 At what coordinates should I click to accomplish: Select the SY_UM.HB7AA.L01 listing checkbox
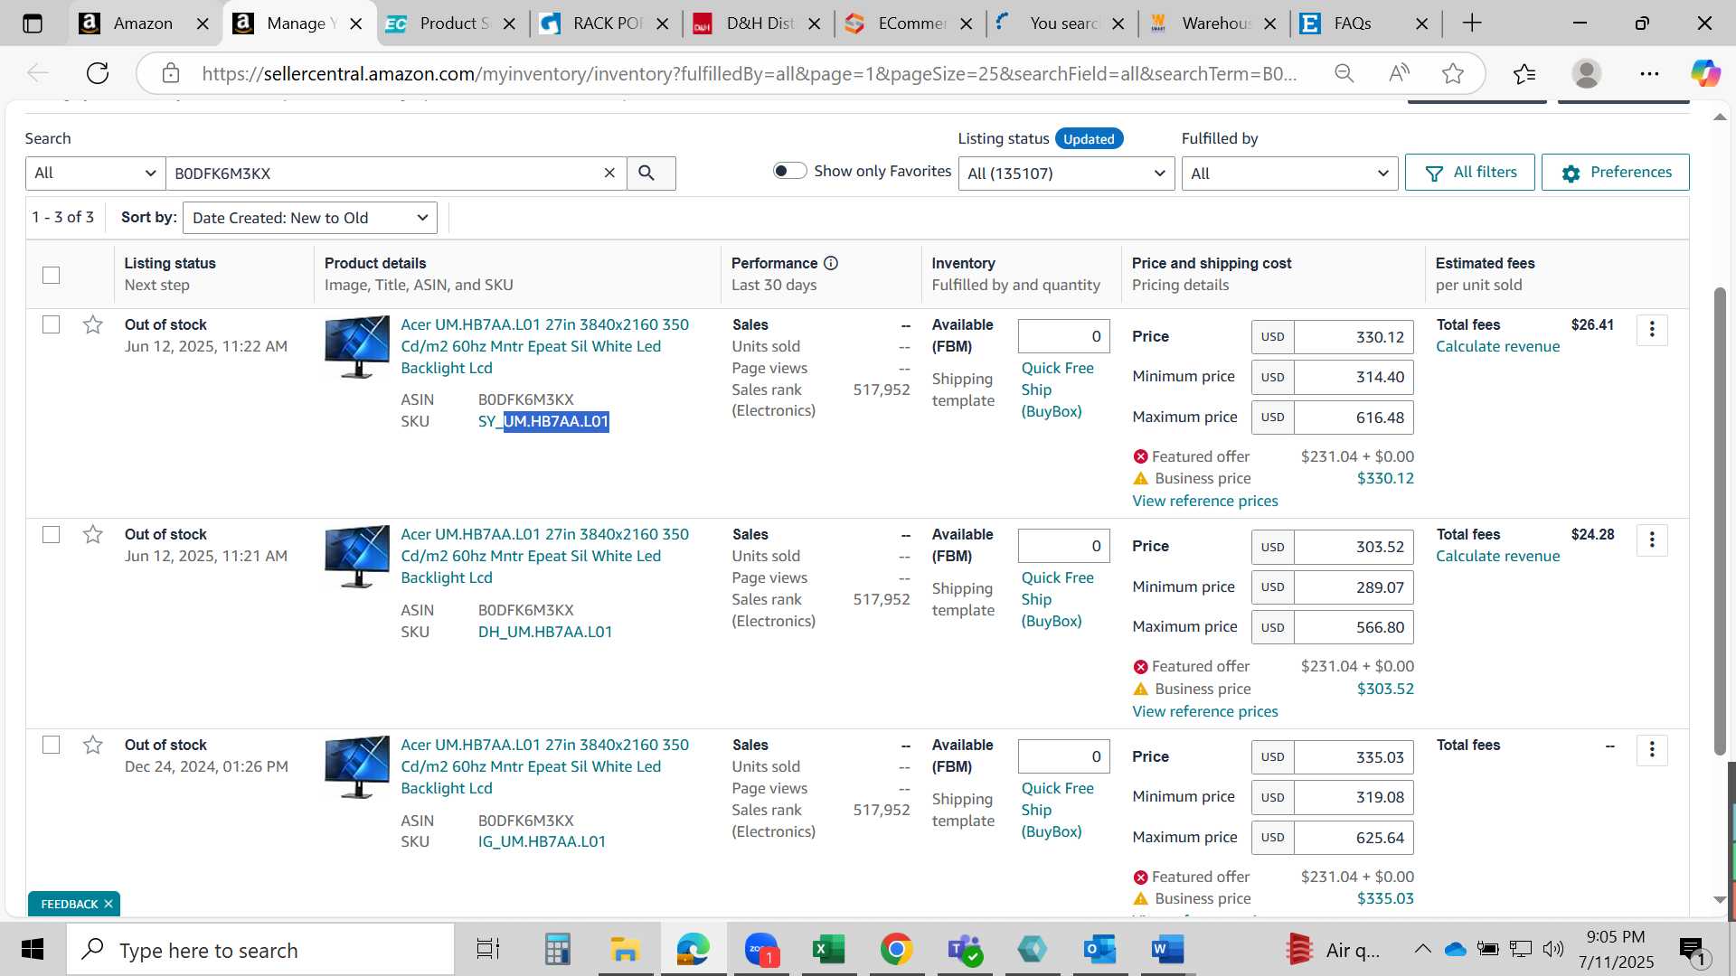click(x=52, y=324)
